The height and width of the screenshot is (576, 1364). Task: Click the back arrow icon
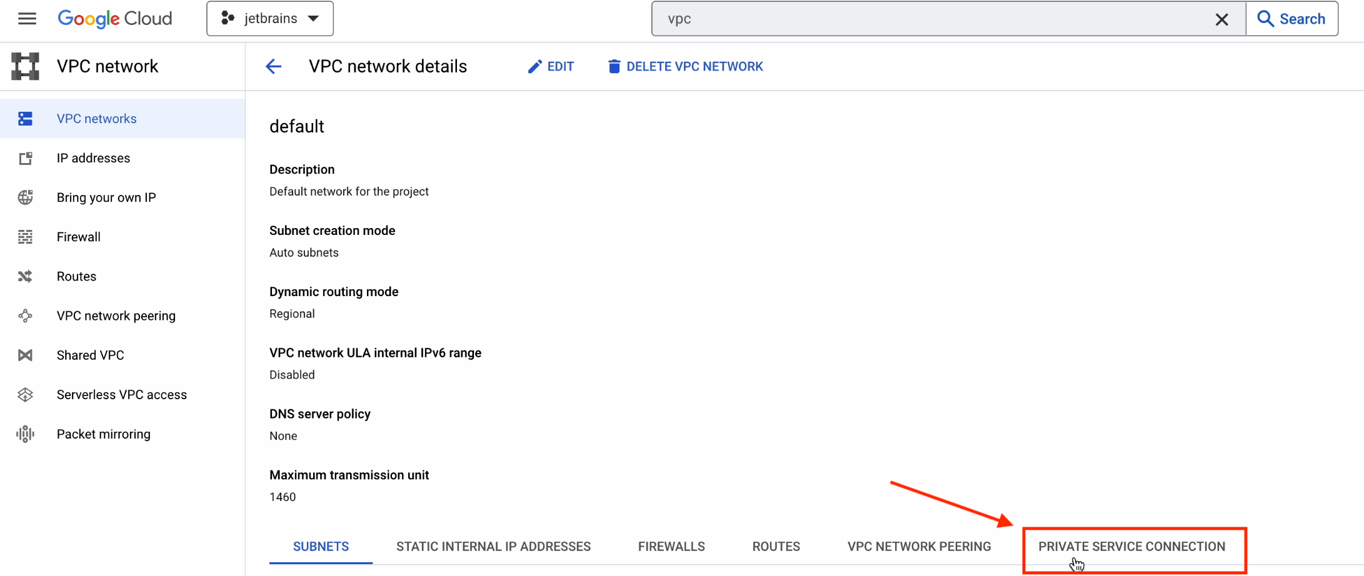coord(274,66)
